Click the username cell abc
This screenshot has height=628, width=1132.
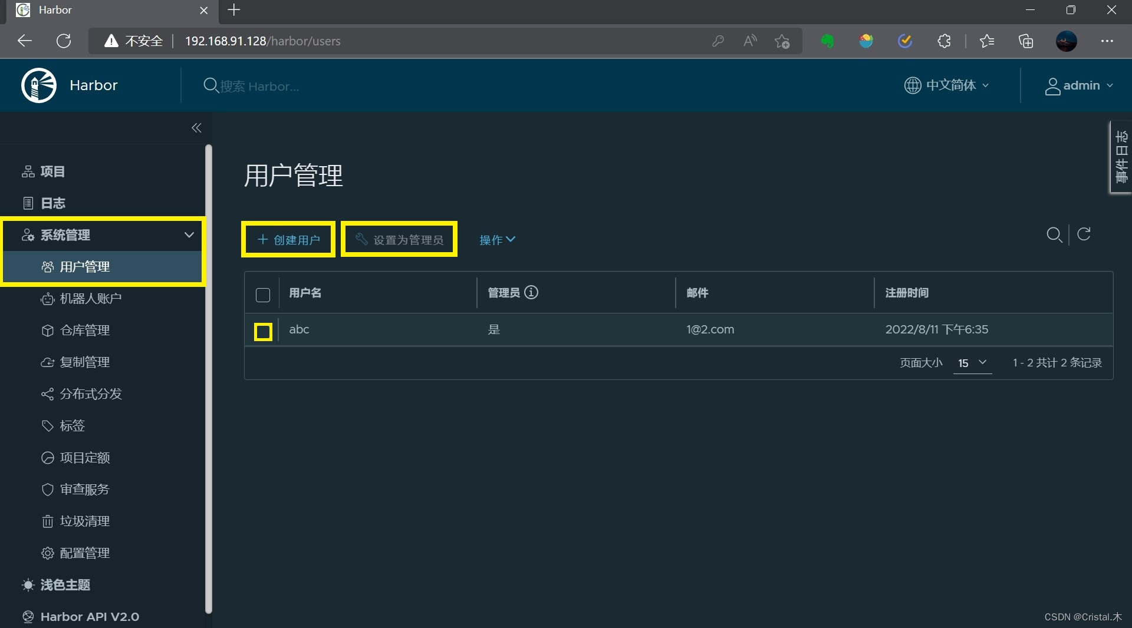(x=299, y=329)
